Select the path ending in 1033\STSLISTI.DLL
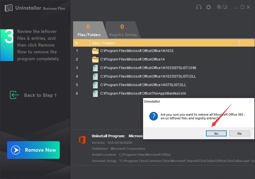255x179 pixels. pos(148,76)
